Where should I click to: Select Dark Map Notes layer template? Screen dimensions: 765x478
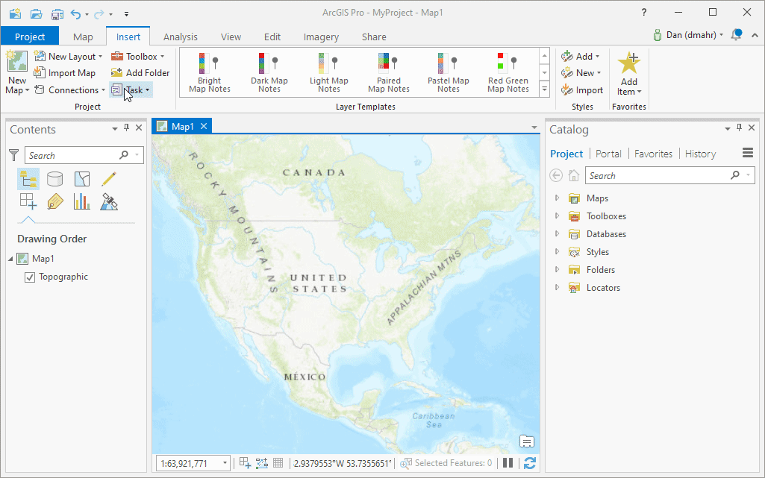(269, 72)
